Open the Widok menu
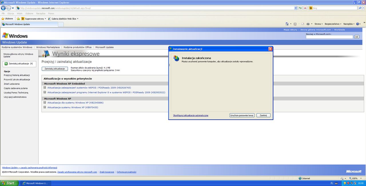 click(19, 13)
